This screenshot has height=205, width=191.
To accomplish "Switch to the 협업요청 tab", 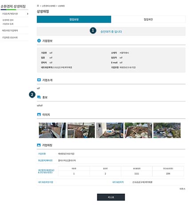I will tap(74, 19).
